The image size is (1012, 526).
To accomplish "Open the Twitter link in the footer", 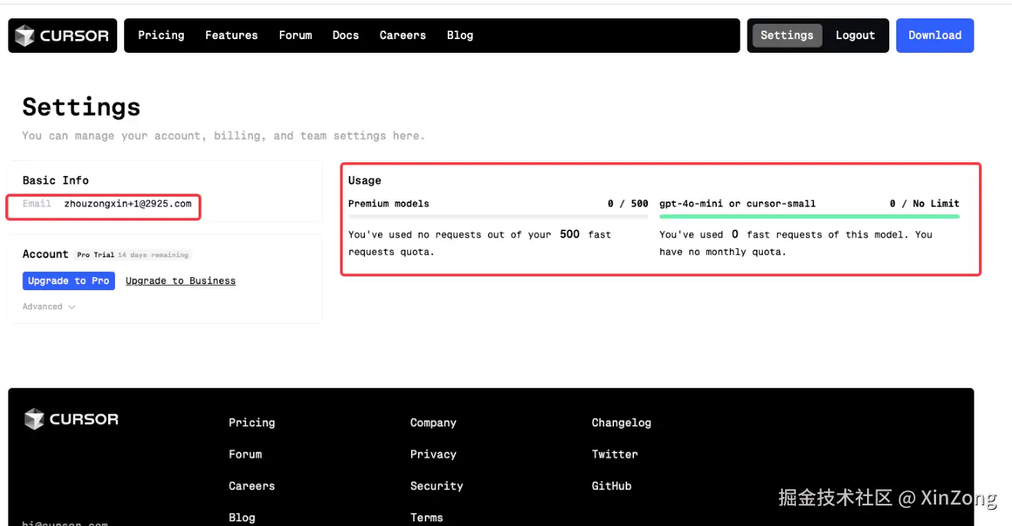I will 615,454.
